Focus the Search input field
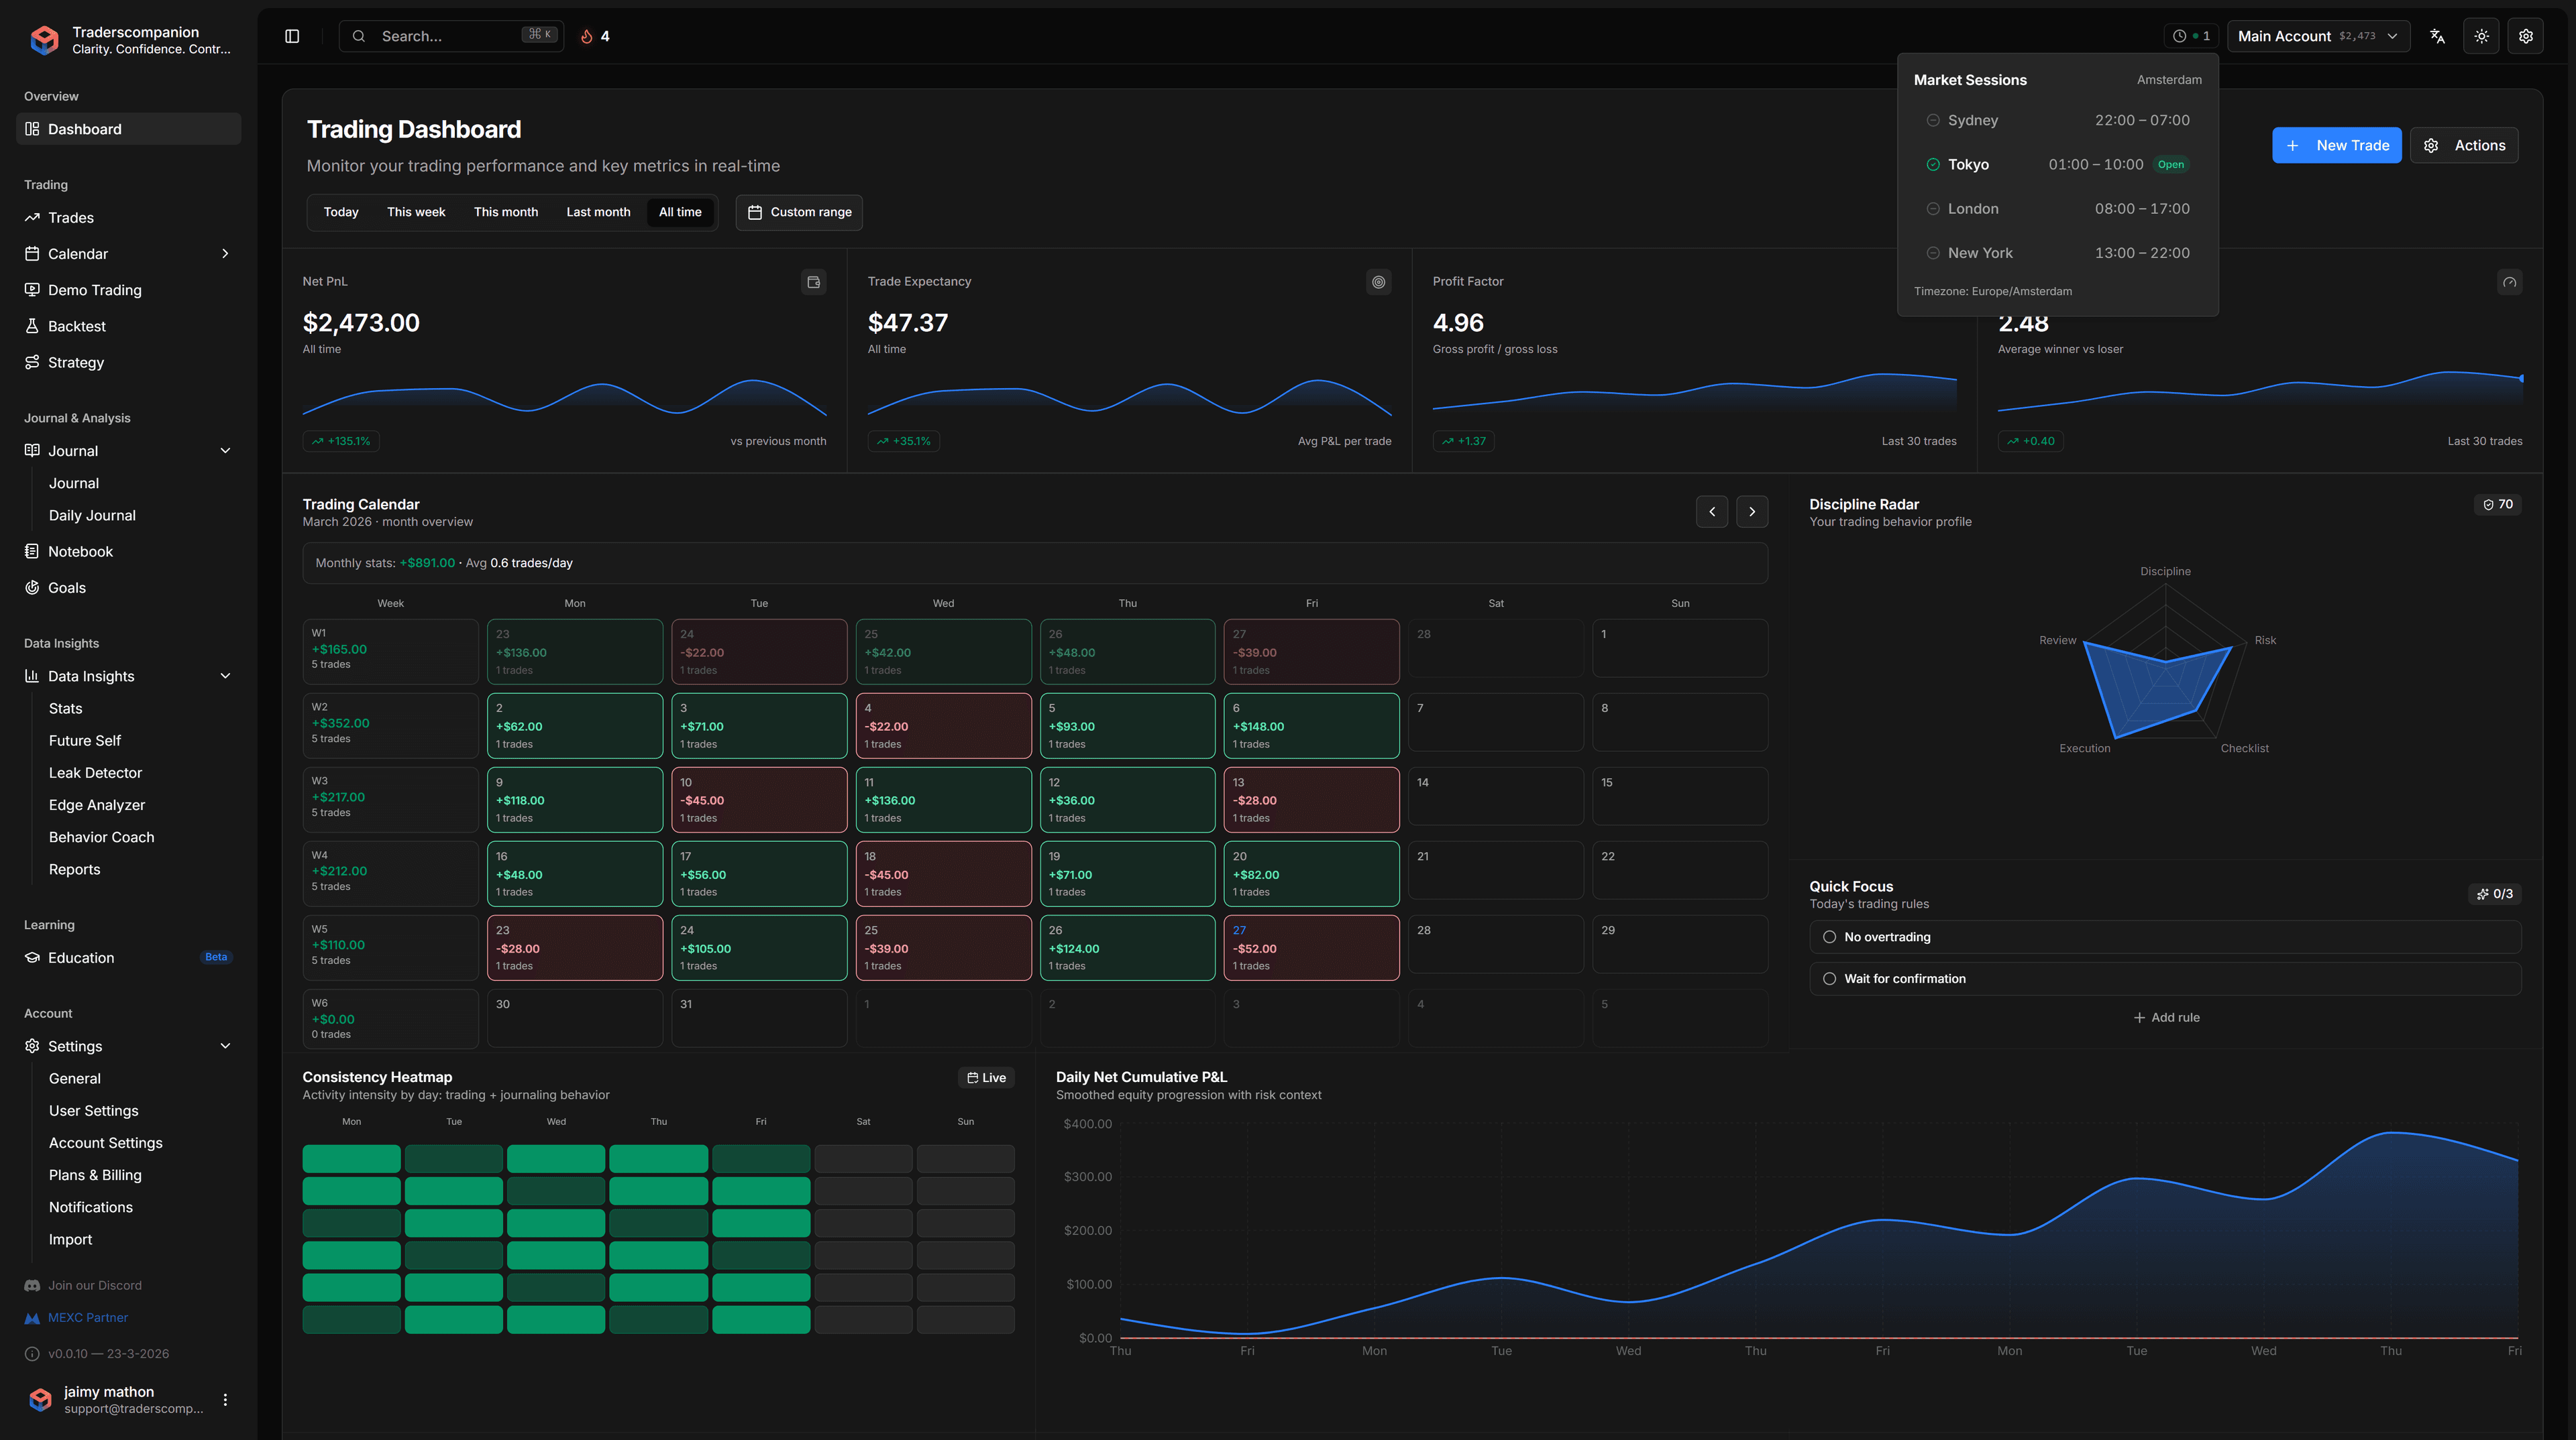Image resolution: width=2576 pixels, height=1440 pixels. point(451,36)
